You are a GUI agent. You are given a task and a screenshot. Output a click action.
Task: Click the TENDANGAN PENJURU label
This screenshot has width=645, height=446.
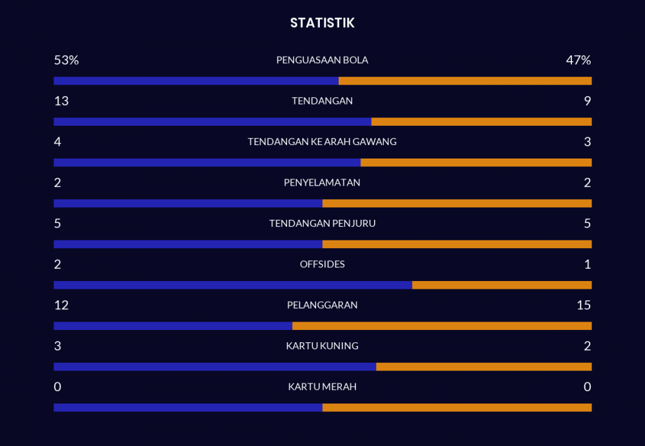click(x=322, y=224)
